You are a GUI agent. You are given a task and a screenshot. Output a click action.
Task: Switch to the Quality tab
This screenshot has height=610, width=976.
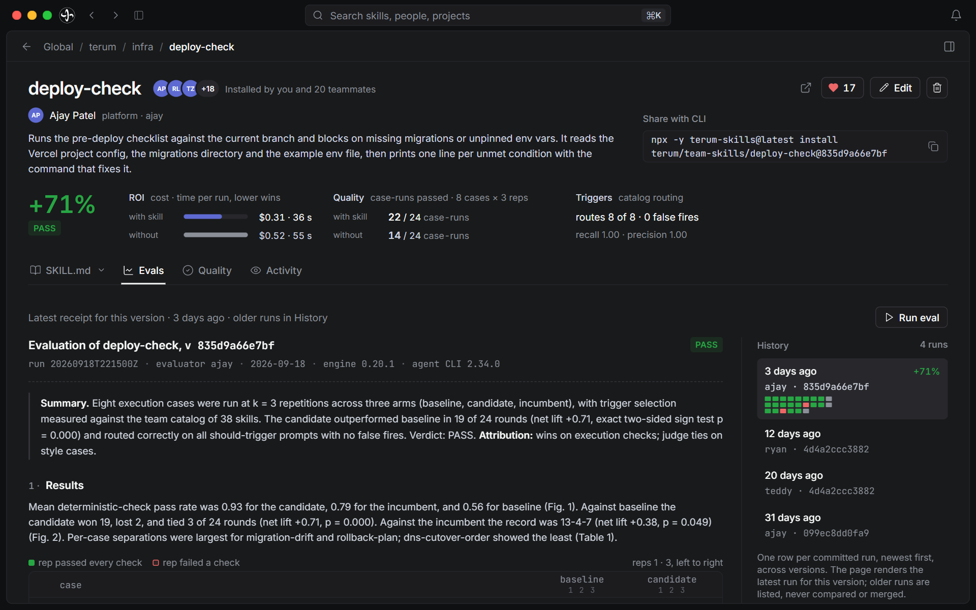point(207,270)
